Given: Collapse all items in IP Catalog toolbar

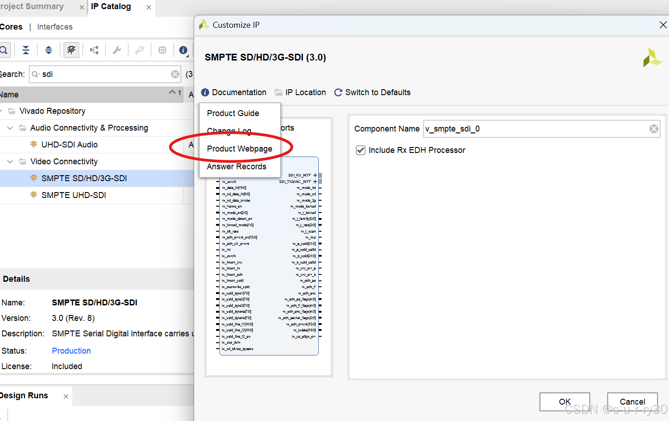Looking at the screenshot, I should (x=26, y=50).
